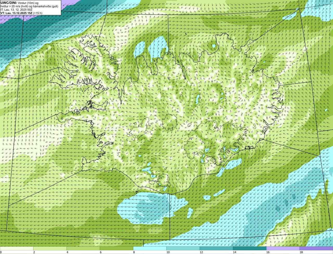Click the teal swatch between 12 and 14
Screen dimensions: 333x254
216,248
